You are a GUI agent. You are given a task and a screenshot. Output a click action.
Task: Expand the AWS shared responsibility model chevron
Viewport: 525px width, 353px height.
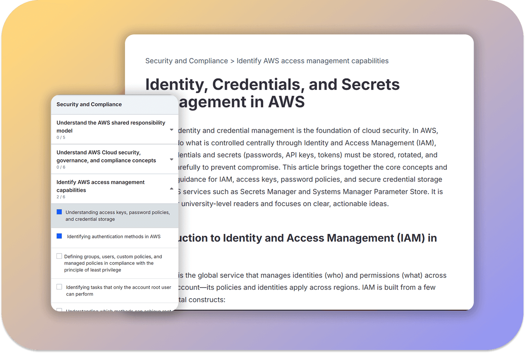[172, 130]
